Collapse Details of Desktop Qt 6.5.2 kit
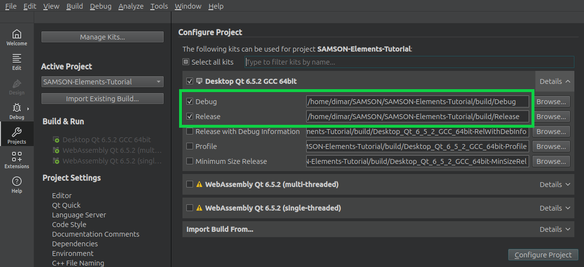The image size is (584, 267). (x=555, y=81)
